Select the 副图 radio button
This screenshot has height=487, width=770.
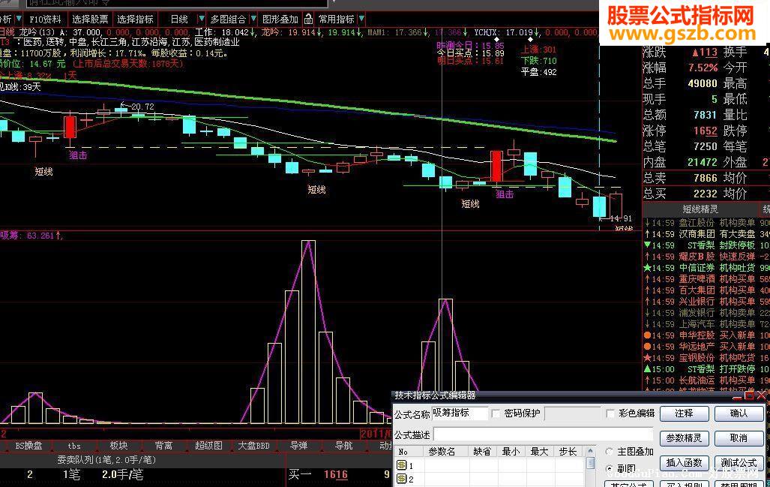pyautogui.click(x=611, y=469)
